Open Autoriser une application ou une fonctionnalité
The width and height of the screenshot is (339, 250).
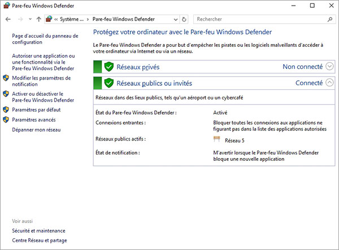pyautogui.click(x=44, y=62)
